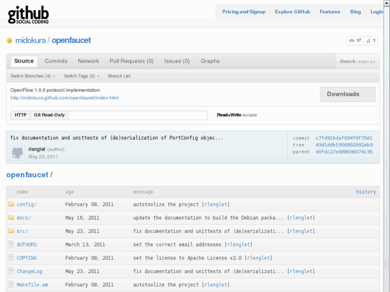Expand the Switch Branches (4) dropdown
This screenshot has width=390, height=292.
(x=33, y=76)
